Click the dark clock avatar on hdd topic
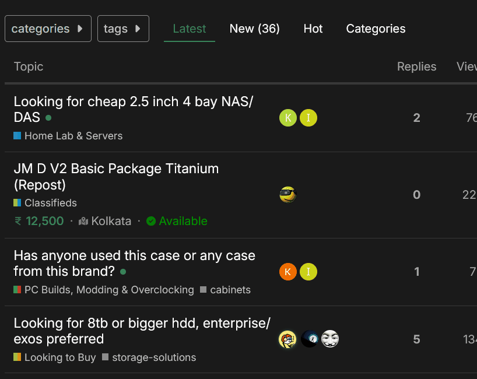The image size is (477, 379). (310, 339)
